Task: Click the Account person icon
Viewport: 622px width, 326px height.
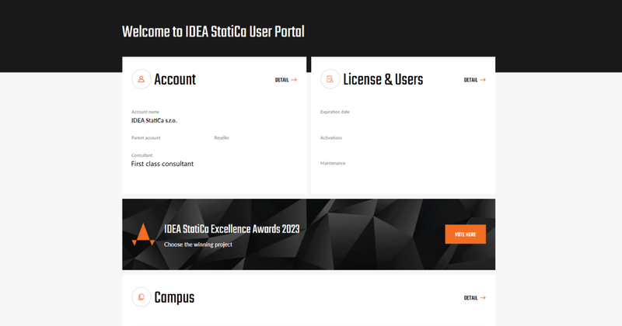Action: [141, 79]
